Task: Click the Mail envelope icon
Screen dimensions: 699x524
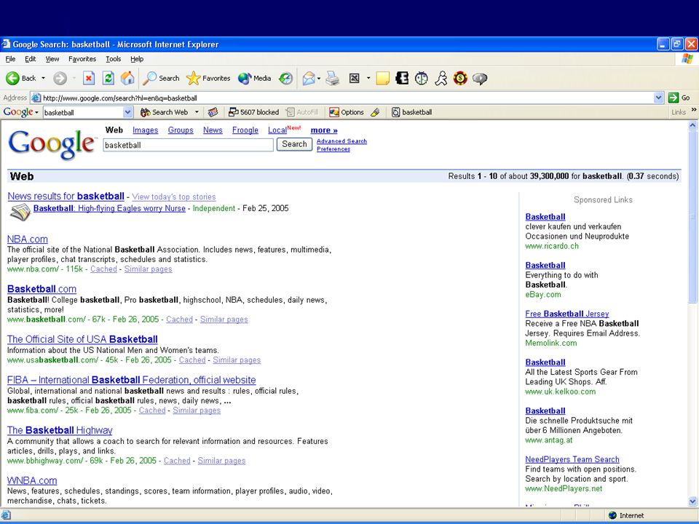Action: (x=309, y=79)
